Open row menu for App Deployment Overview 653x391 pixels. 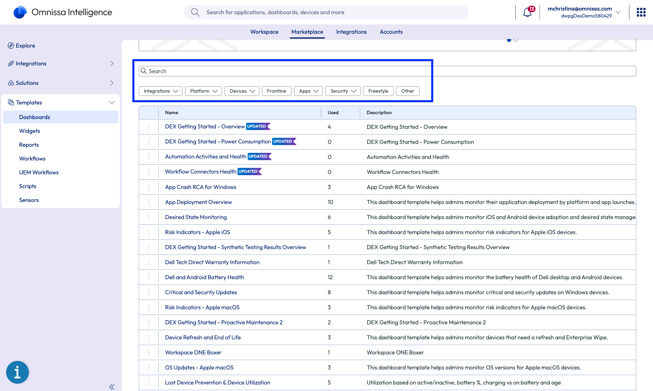tap(149, 202)
